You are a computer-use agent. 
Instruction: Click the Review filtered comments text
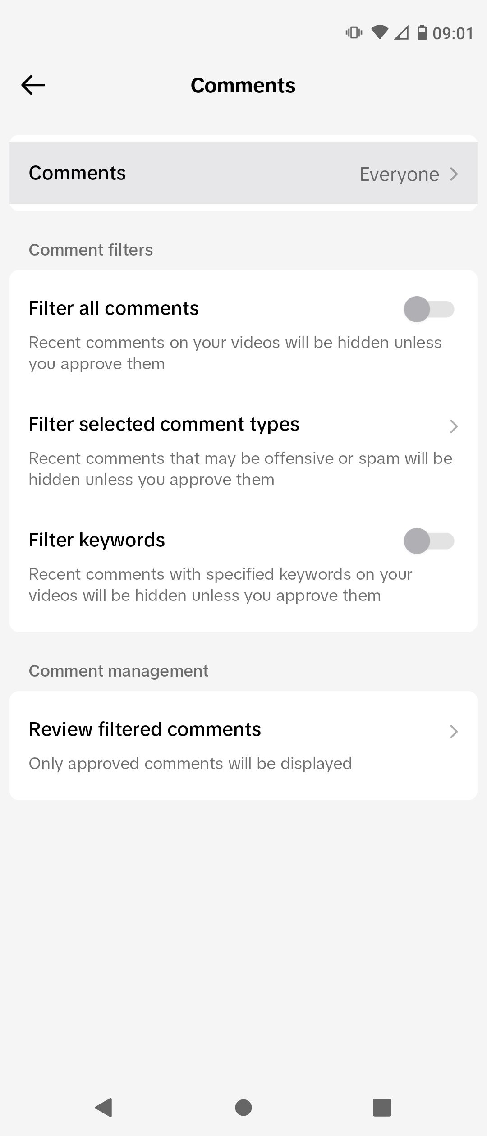point(144,729)
